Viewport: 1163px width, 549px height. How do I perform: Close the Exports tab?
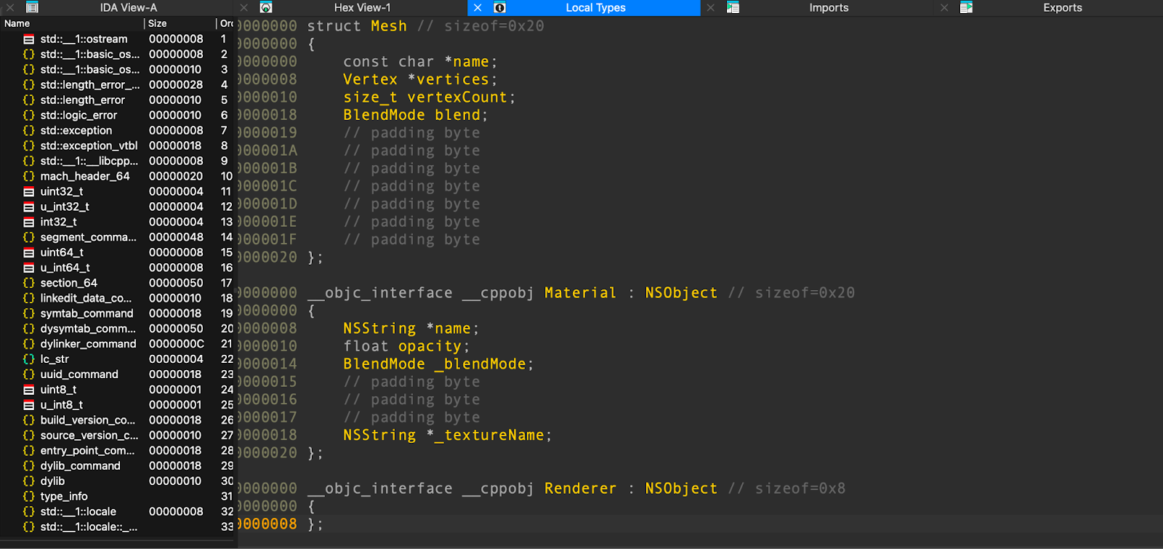click(x=944, y=8)
